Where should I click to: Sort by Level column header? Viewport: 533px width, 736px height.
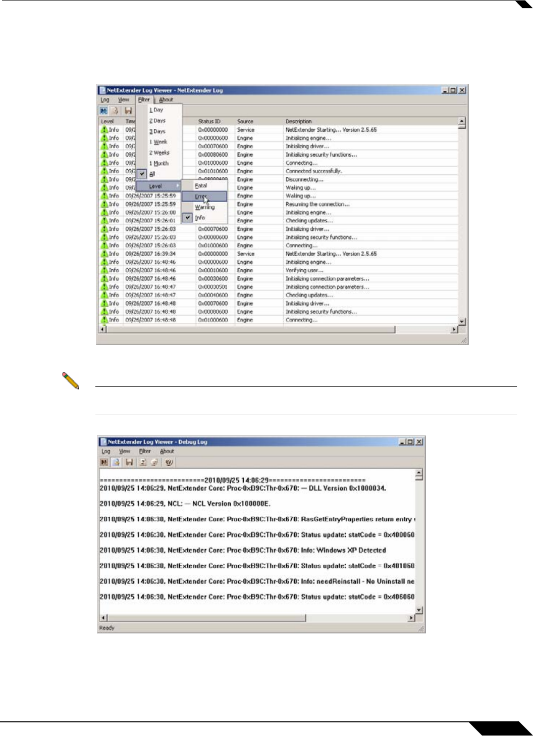tap(111, 121)
